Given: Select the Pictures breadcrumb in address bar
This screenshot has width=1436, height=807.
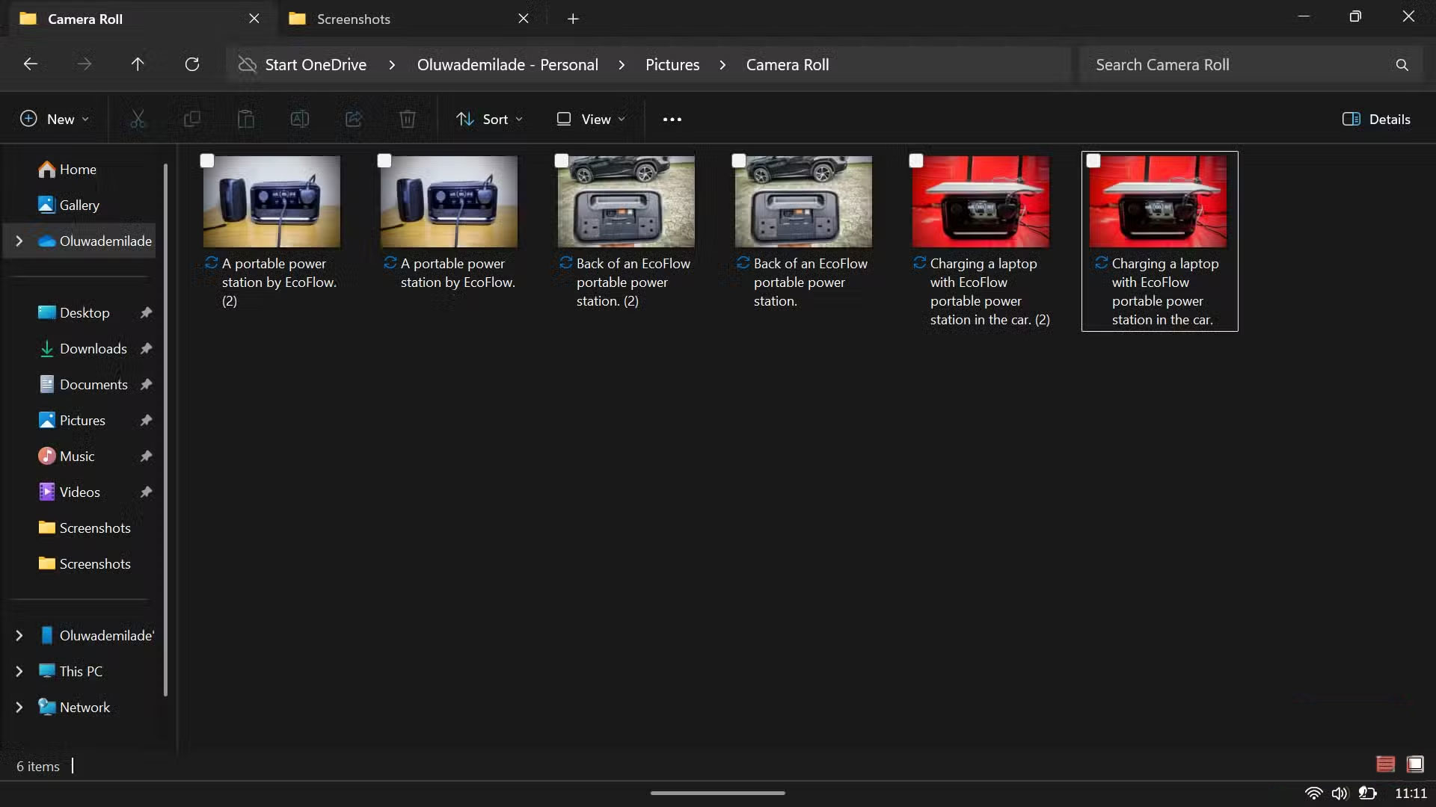Looking at the screenshot, I should coord(672,65).
